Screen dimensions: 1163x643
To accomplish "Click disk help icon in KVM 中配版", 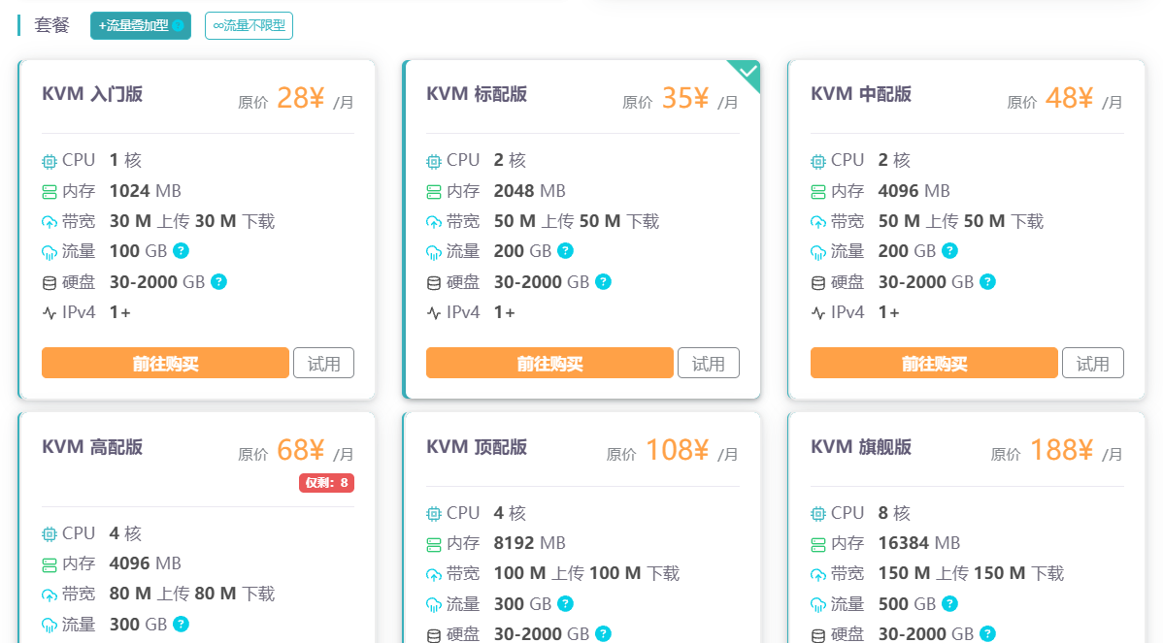I will point(987,282).
